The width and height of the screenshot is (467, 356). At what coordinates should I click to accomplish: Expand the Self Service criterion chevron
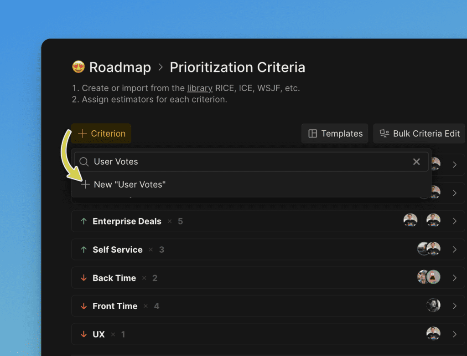pyautogui.click(x=455, y=249)
